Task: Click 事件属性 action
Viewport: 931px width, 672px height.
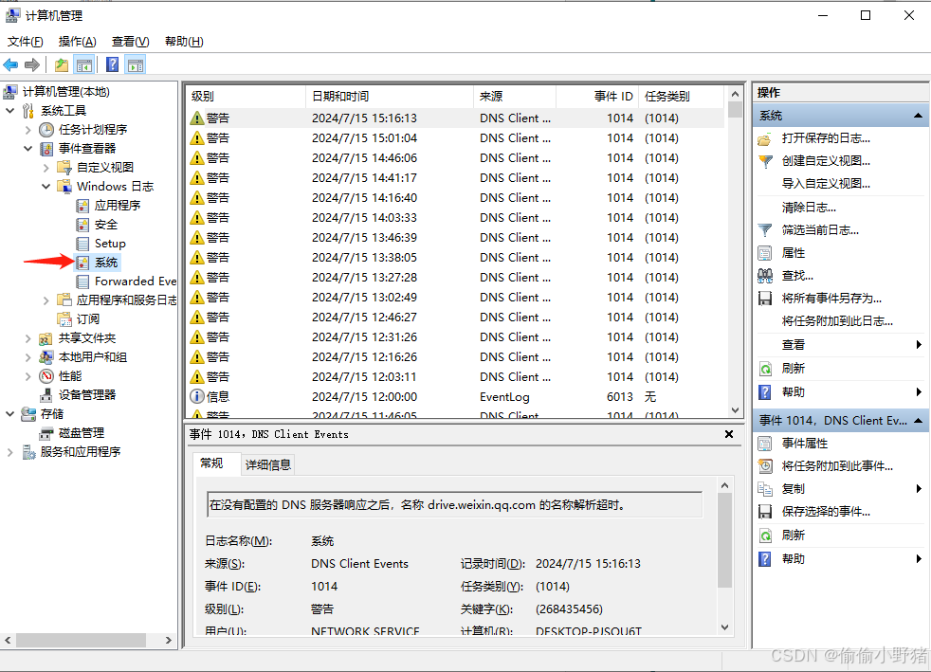Action: [x=805, y=444]
